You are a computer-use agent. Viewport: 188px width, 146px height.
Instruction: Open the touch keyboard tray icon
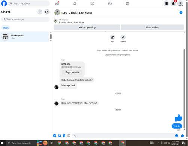(x=152, y=143)
